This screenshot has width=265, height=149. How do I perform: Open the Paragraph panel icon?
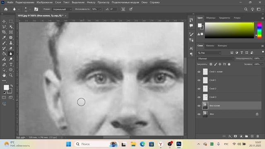[191, 54]
